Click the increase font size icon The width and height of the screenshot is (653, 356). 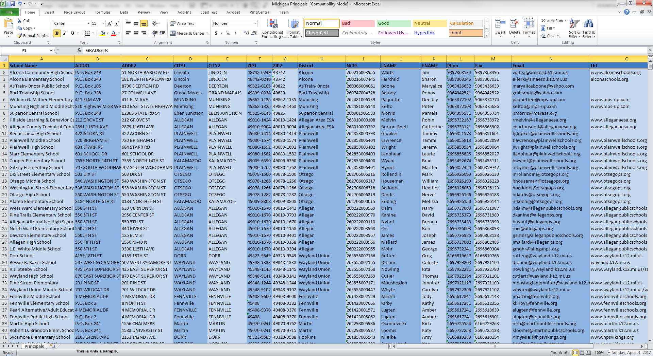110,23
